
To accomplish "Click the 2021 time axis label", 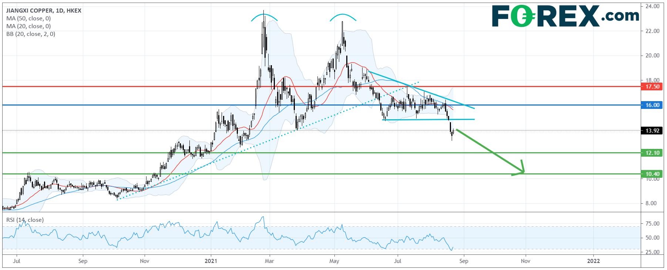I will point(211,261).
